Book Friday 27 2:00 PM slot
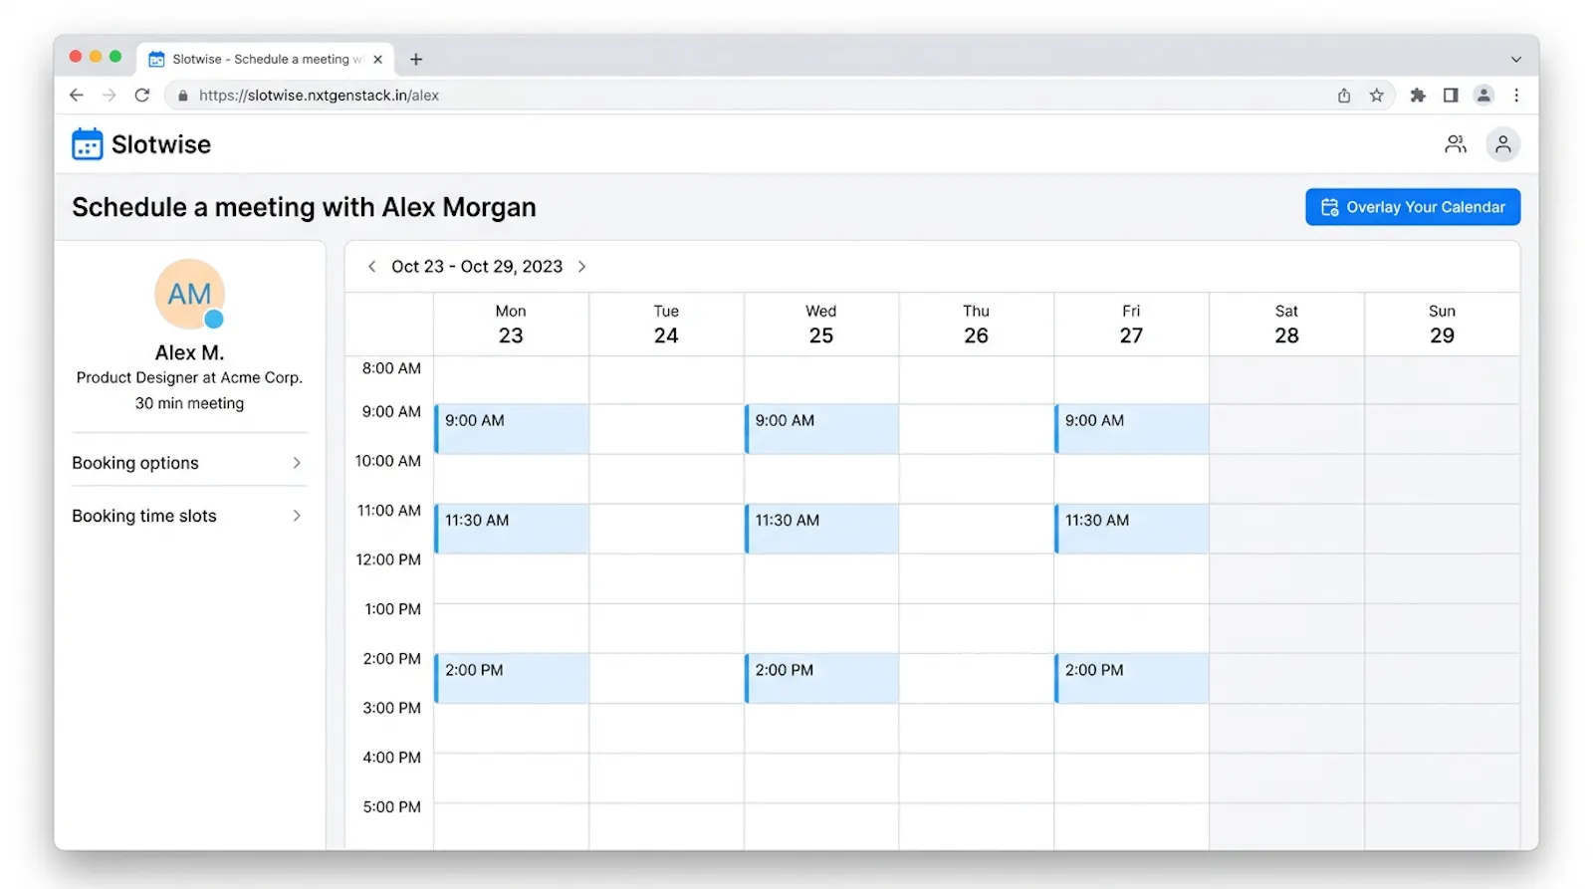 coord(1132,678)
